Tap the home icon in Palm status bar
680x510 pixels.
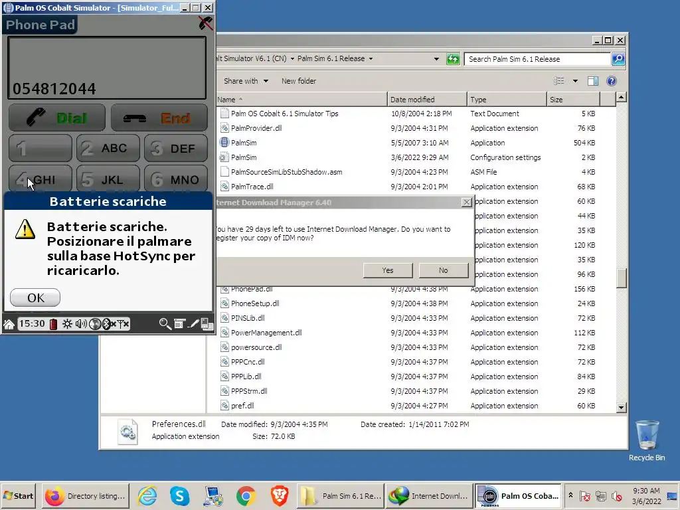click(x=9, y=324)
